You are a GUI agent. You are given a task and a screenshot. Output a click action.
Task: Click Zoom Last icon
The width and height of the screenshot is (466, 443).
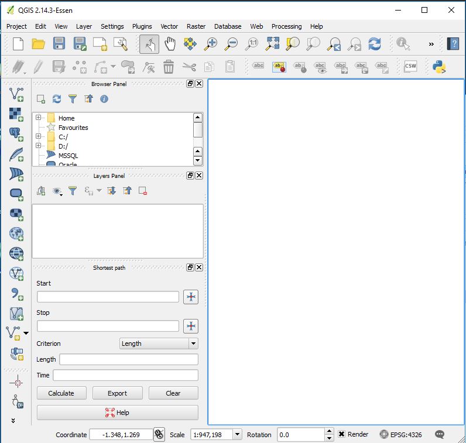coord(334,44)
